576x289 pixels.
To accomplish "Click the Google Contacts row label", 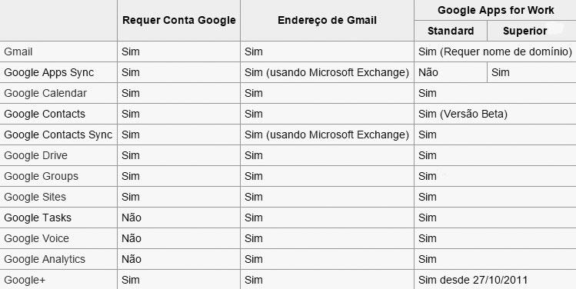I will pos(45,115).
